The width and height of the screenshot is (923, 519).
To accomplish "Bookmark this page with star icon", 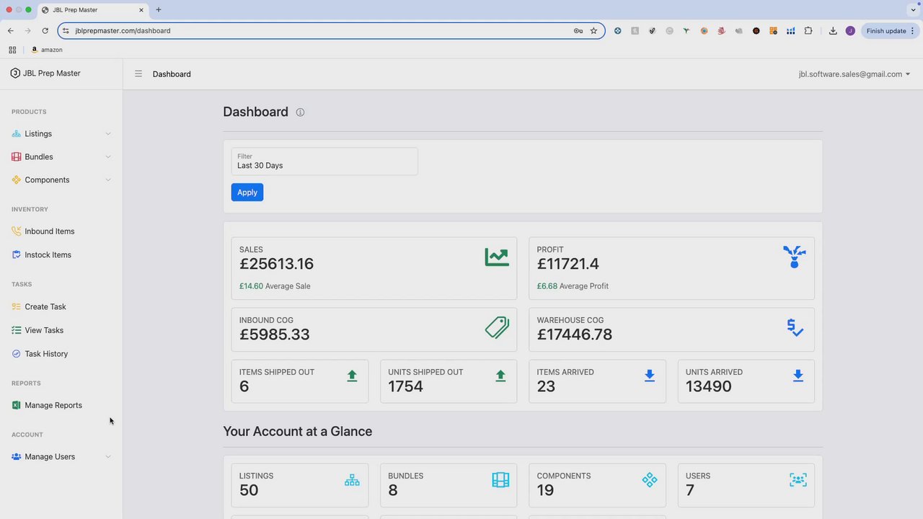I will pyautogui.click(x=593, y=31).
